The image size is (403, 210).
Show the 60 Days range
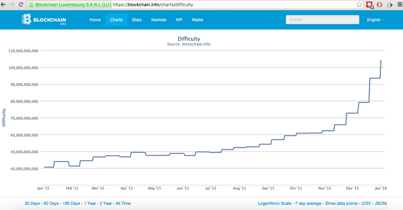tap(51, 203)
